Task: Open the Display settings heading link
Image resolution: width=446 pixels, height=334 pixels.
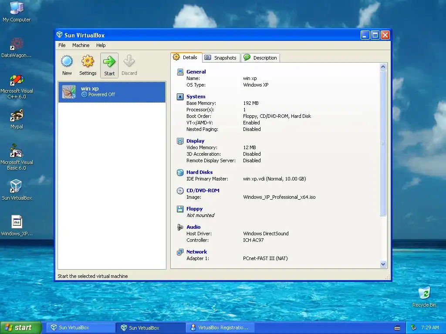Action: [x=195, y=140]
